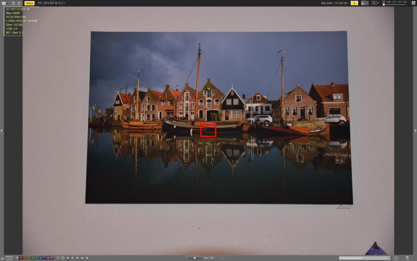Click the icon left of the trash icon
This screenshot has width=417, height=261.
(396, 258)
